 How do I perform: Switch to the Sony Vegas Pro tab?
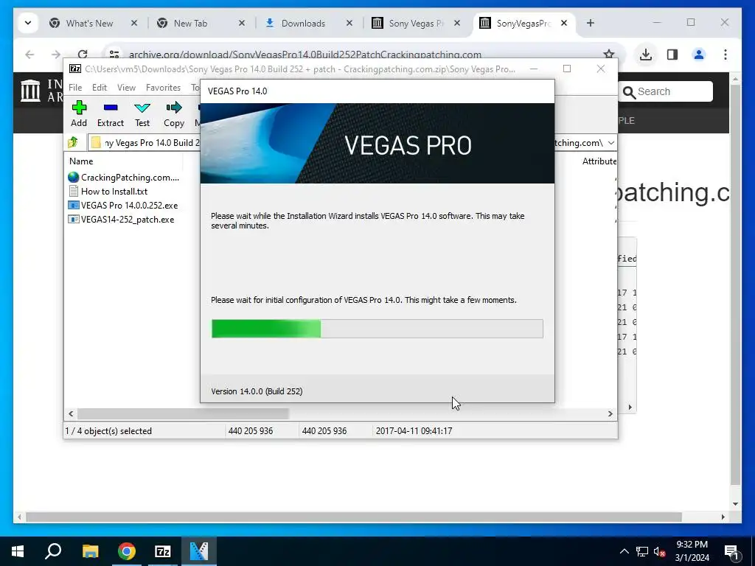[x=414, y=23]
